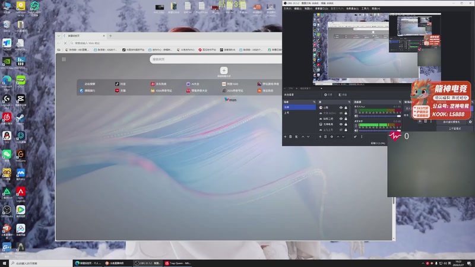Unlock the first source with its lock icon
Screen dimensions: 475x267
point(346,107)
